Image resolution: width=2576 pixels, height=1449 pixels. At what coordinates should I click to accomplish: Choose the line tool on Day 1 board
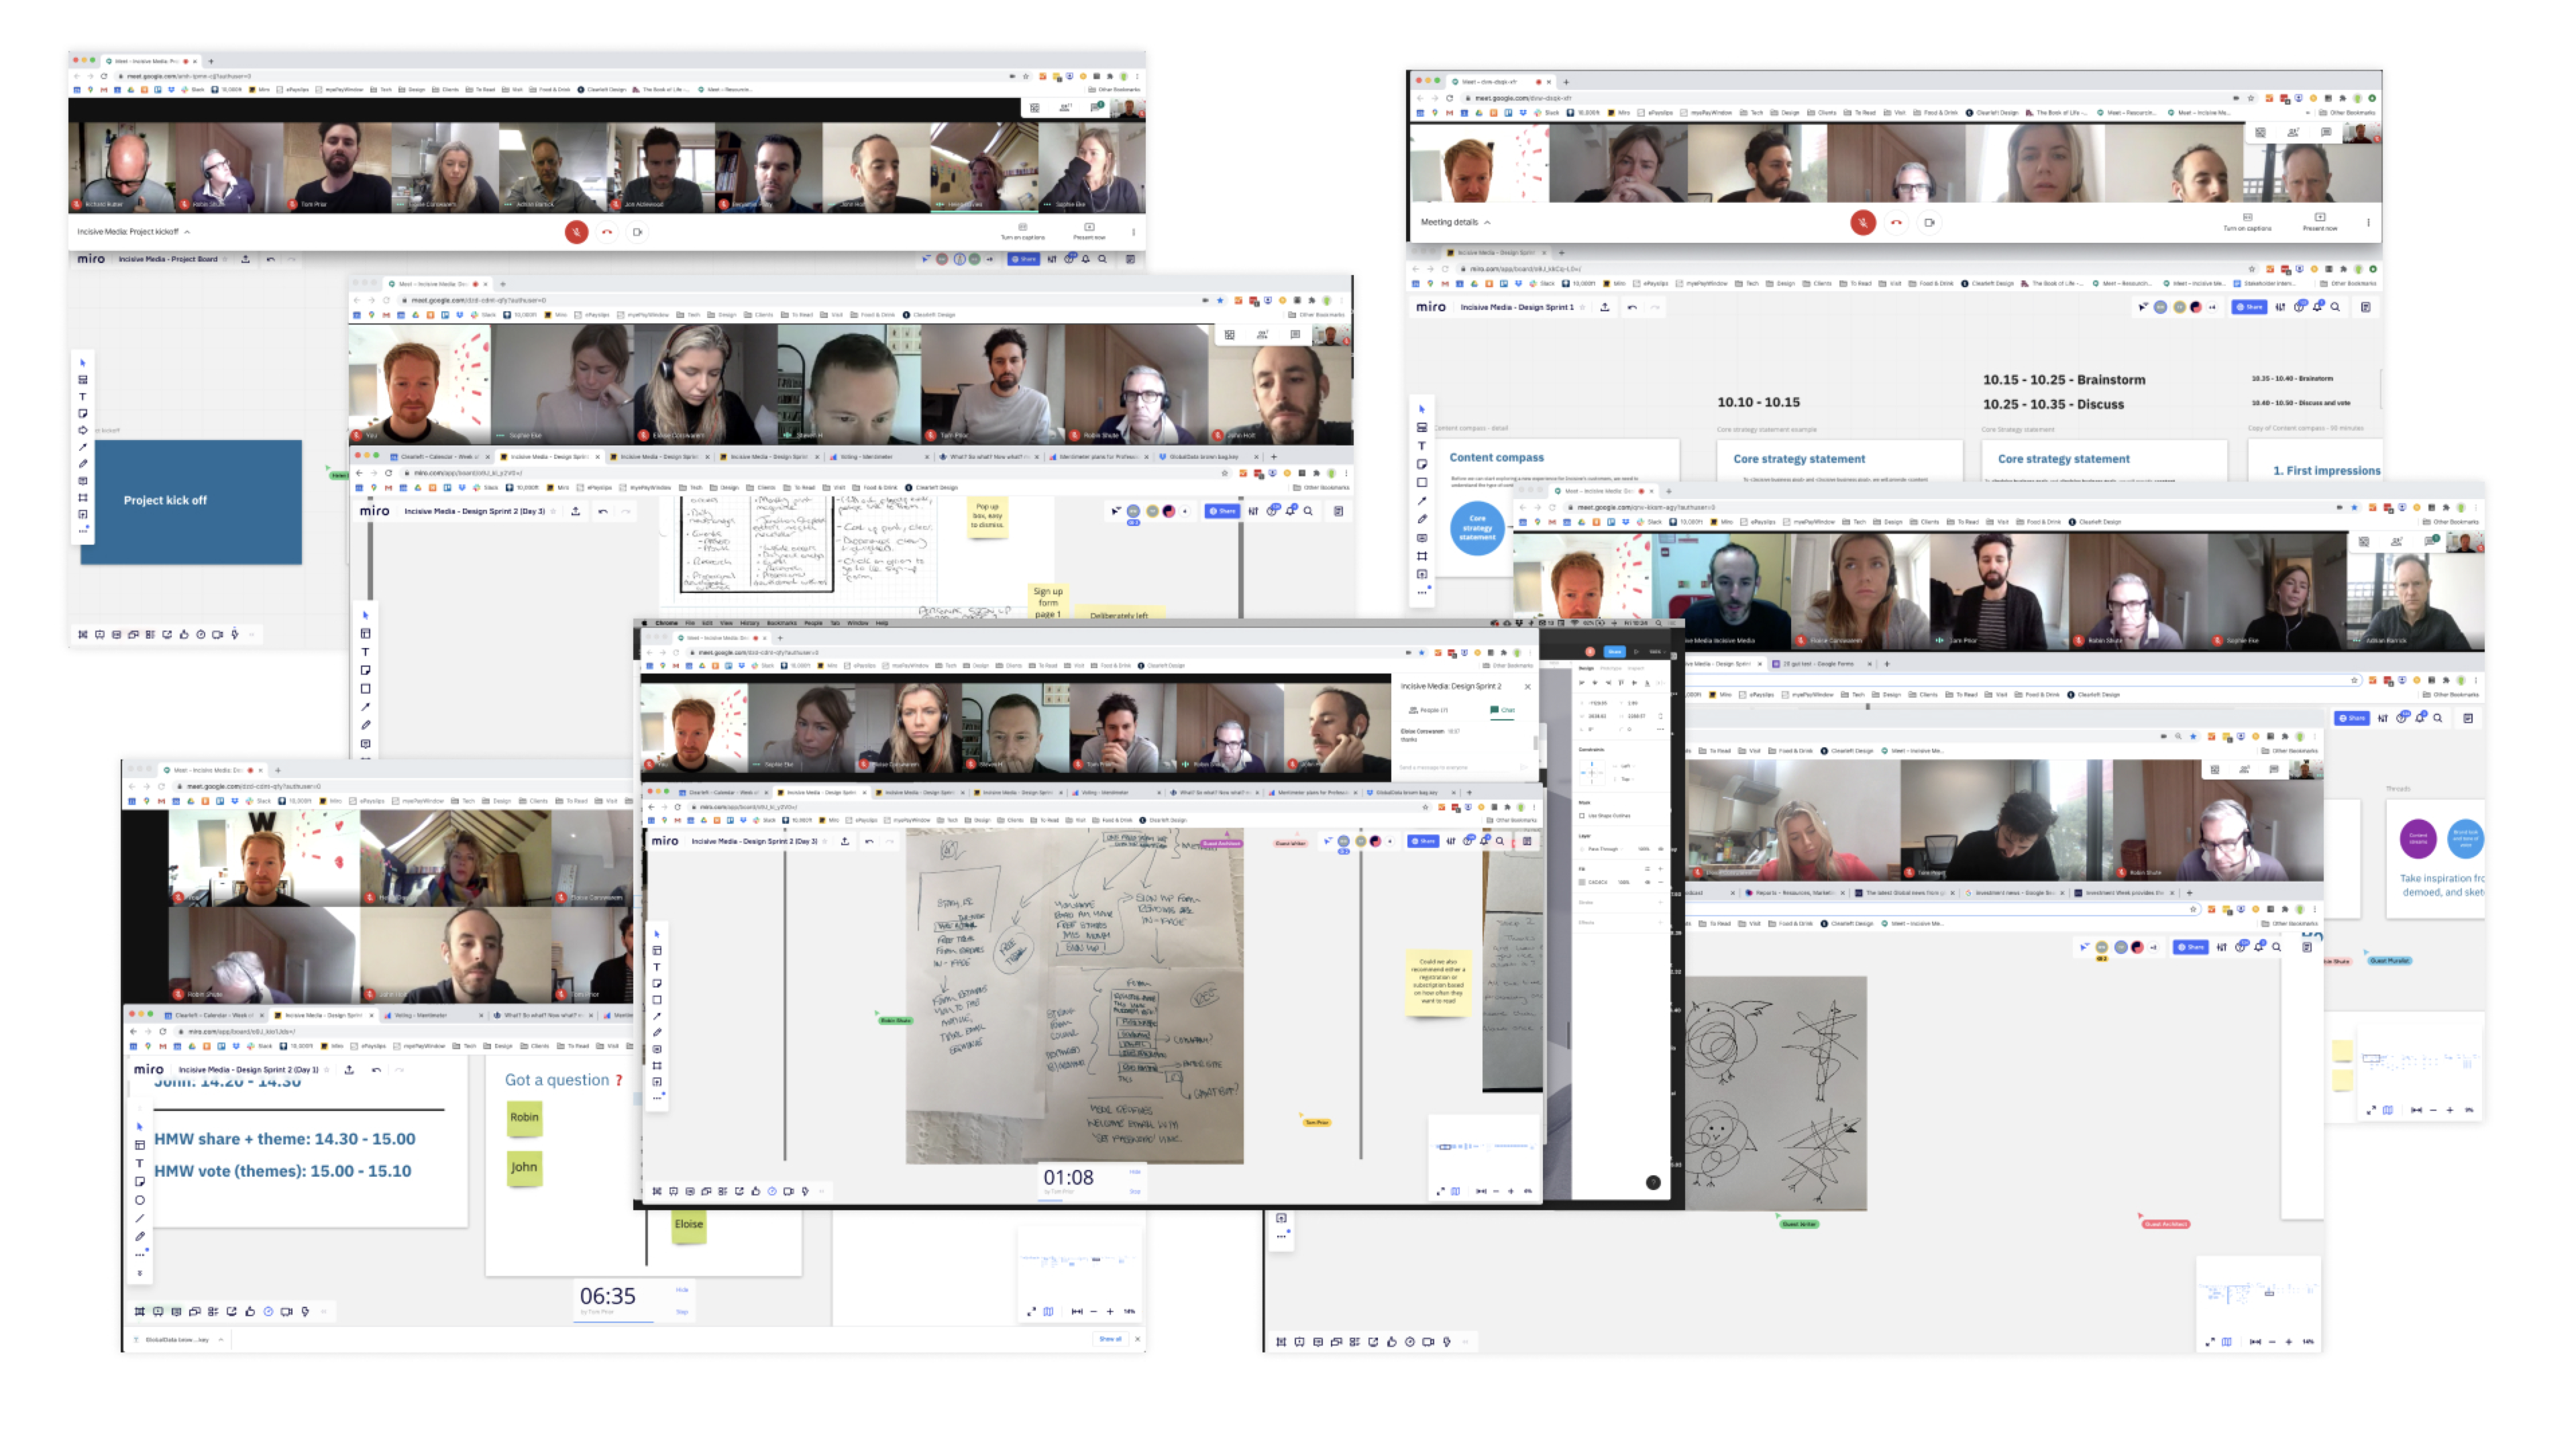pyautogui.click(x=140, y=1218)
